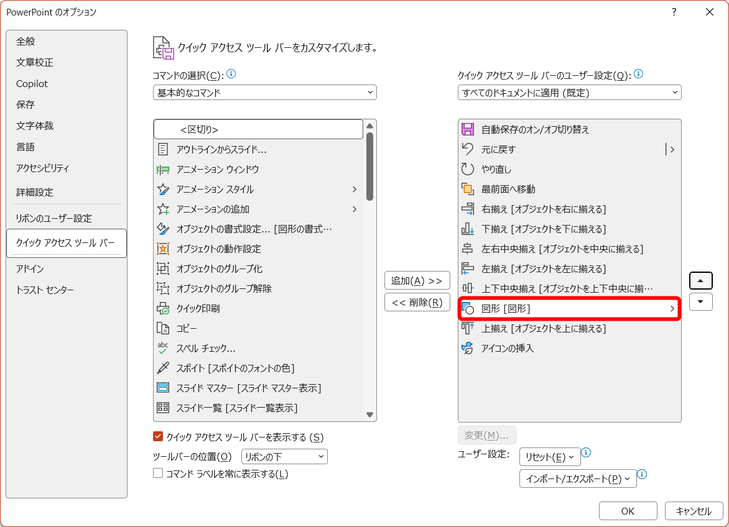Select the クイック印刷 command
729x527 pixels.
pos(205,308)
